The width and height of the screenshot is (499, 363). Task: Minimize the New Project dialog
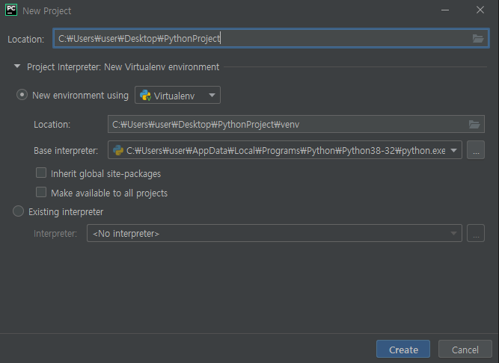coord(445,10)
